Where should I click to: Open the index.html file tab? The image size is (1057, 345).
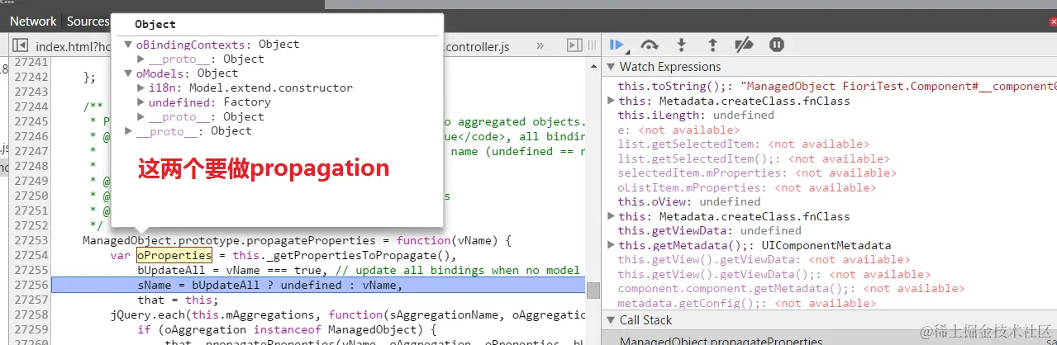(73, 47)
